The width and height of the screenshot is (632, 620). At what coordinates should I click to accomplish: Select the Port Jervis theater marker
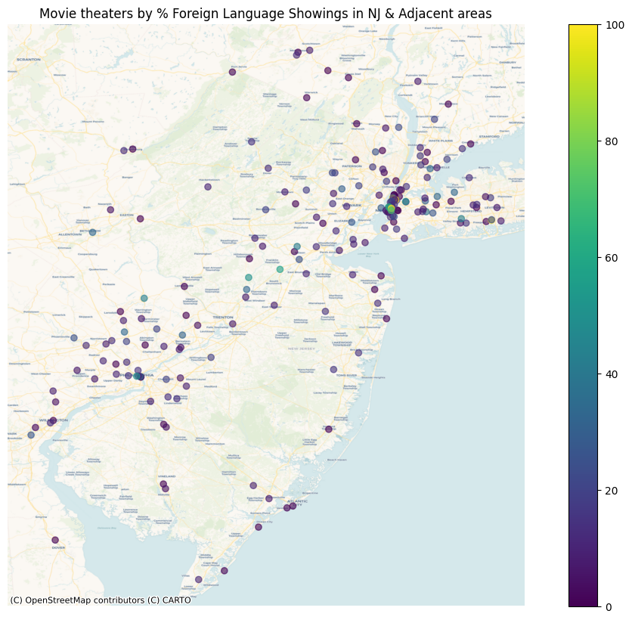tap(233, 72)
